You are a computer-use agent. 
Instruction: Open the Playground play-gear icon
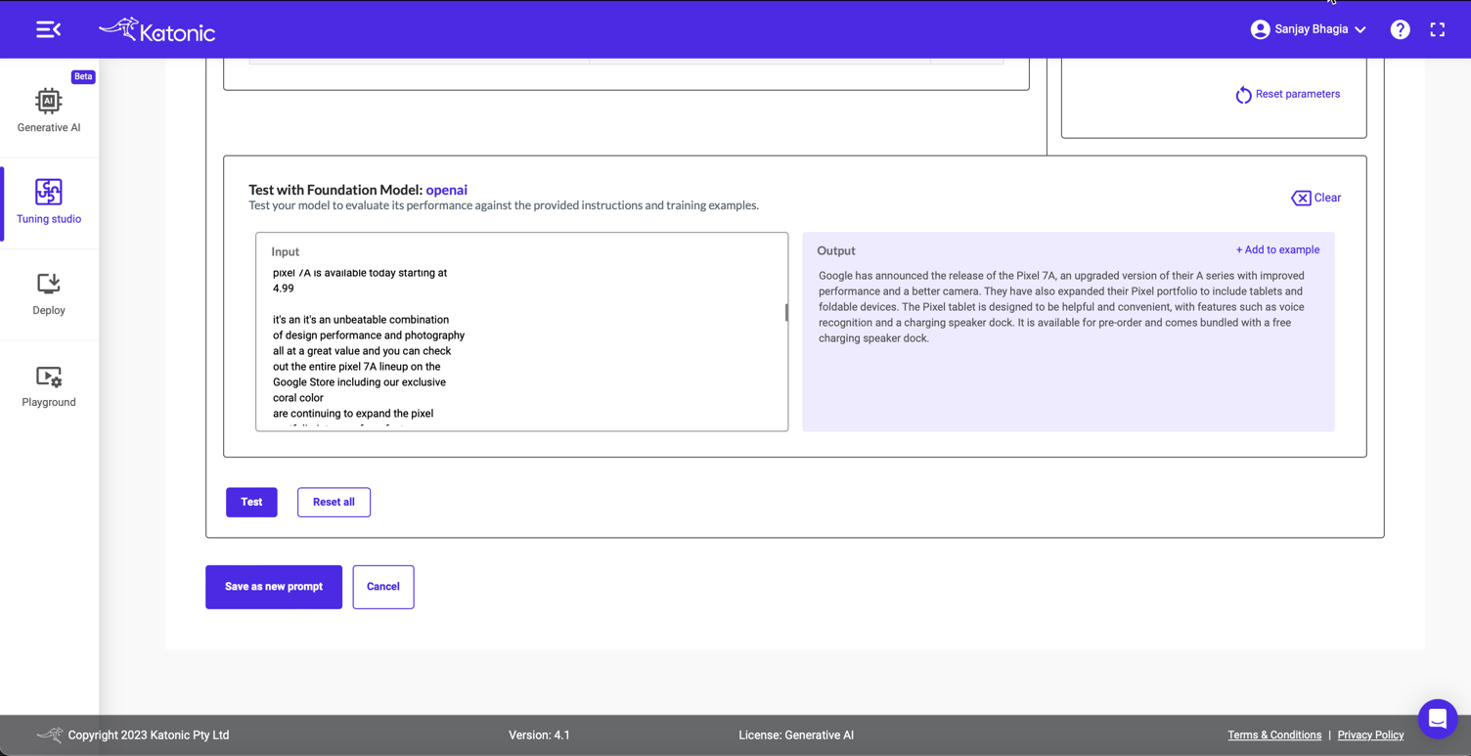[x=48, y=377]
